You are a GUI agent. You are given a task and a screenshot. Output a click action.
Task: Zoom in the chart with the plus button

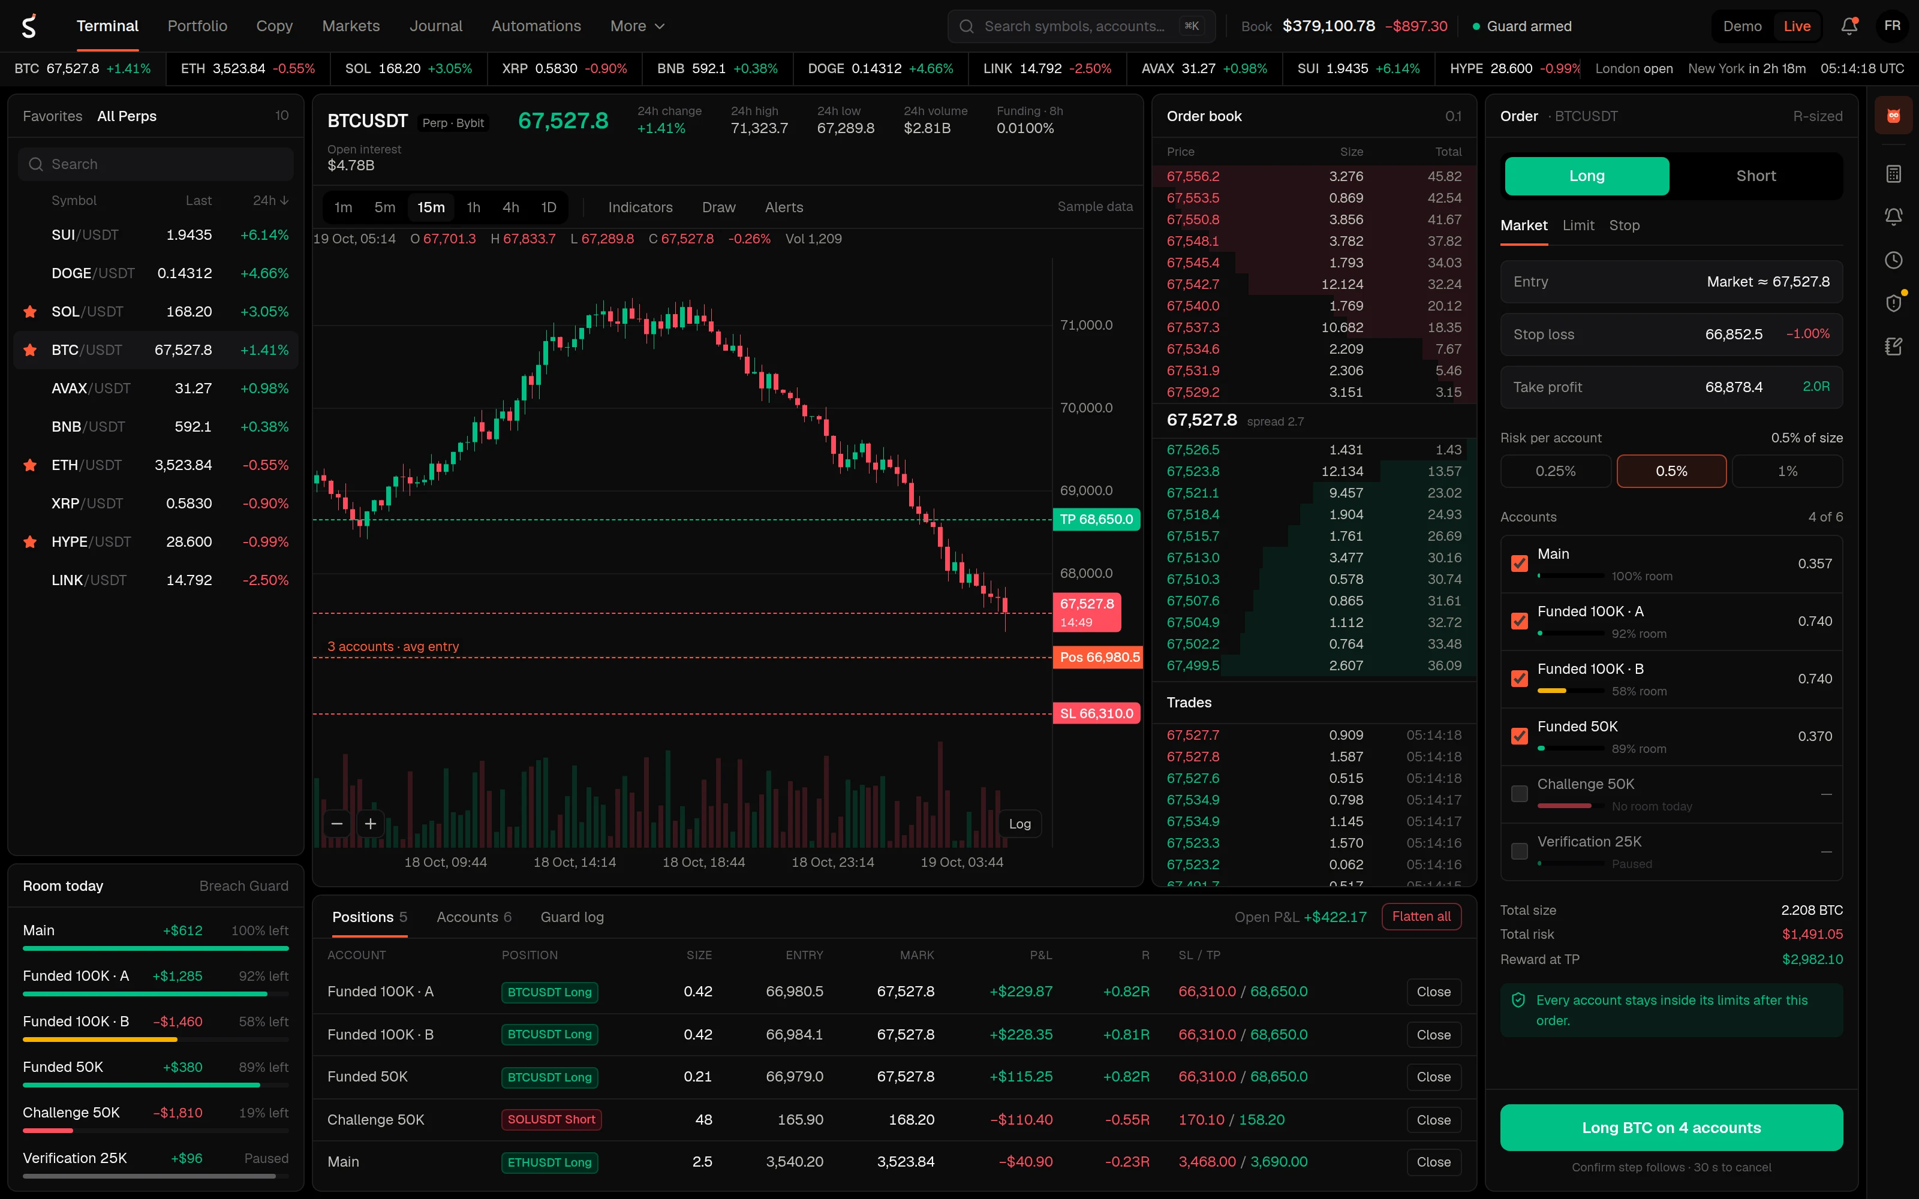tap(371, 824)
